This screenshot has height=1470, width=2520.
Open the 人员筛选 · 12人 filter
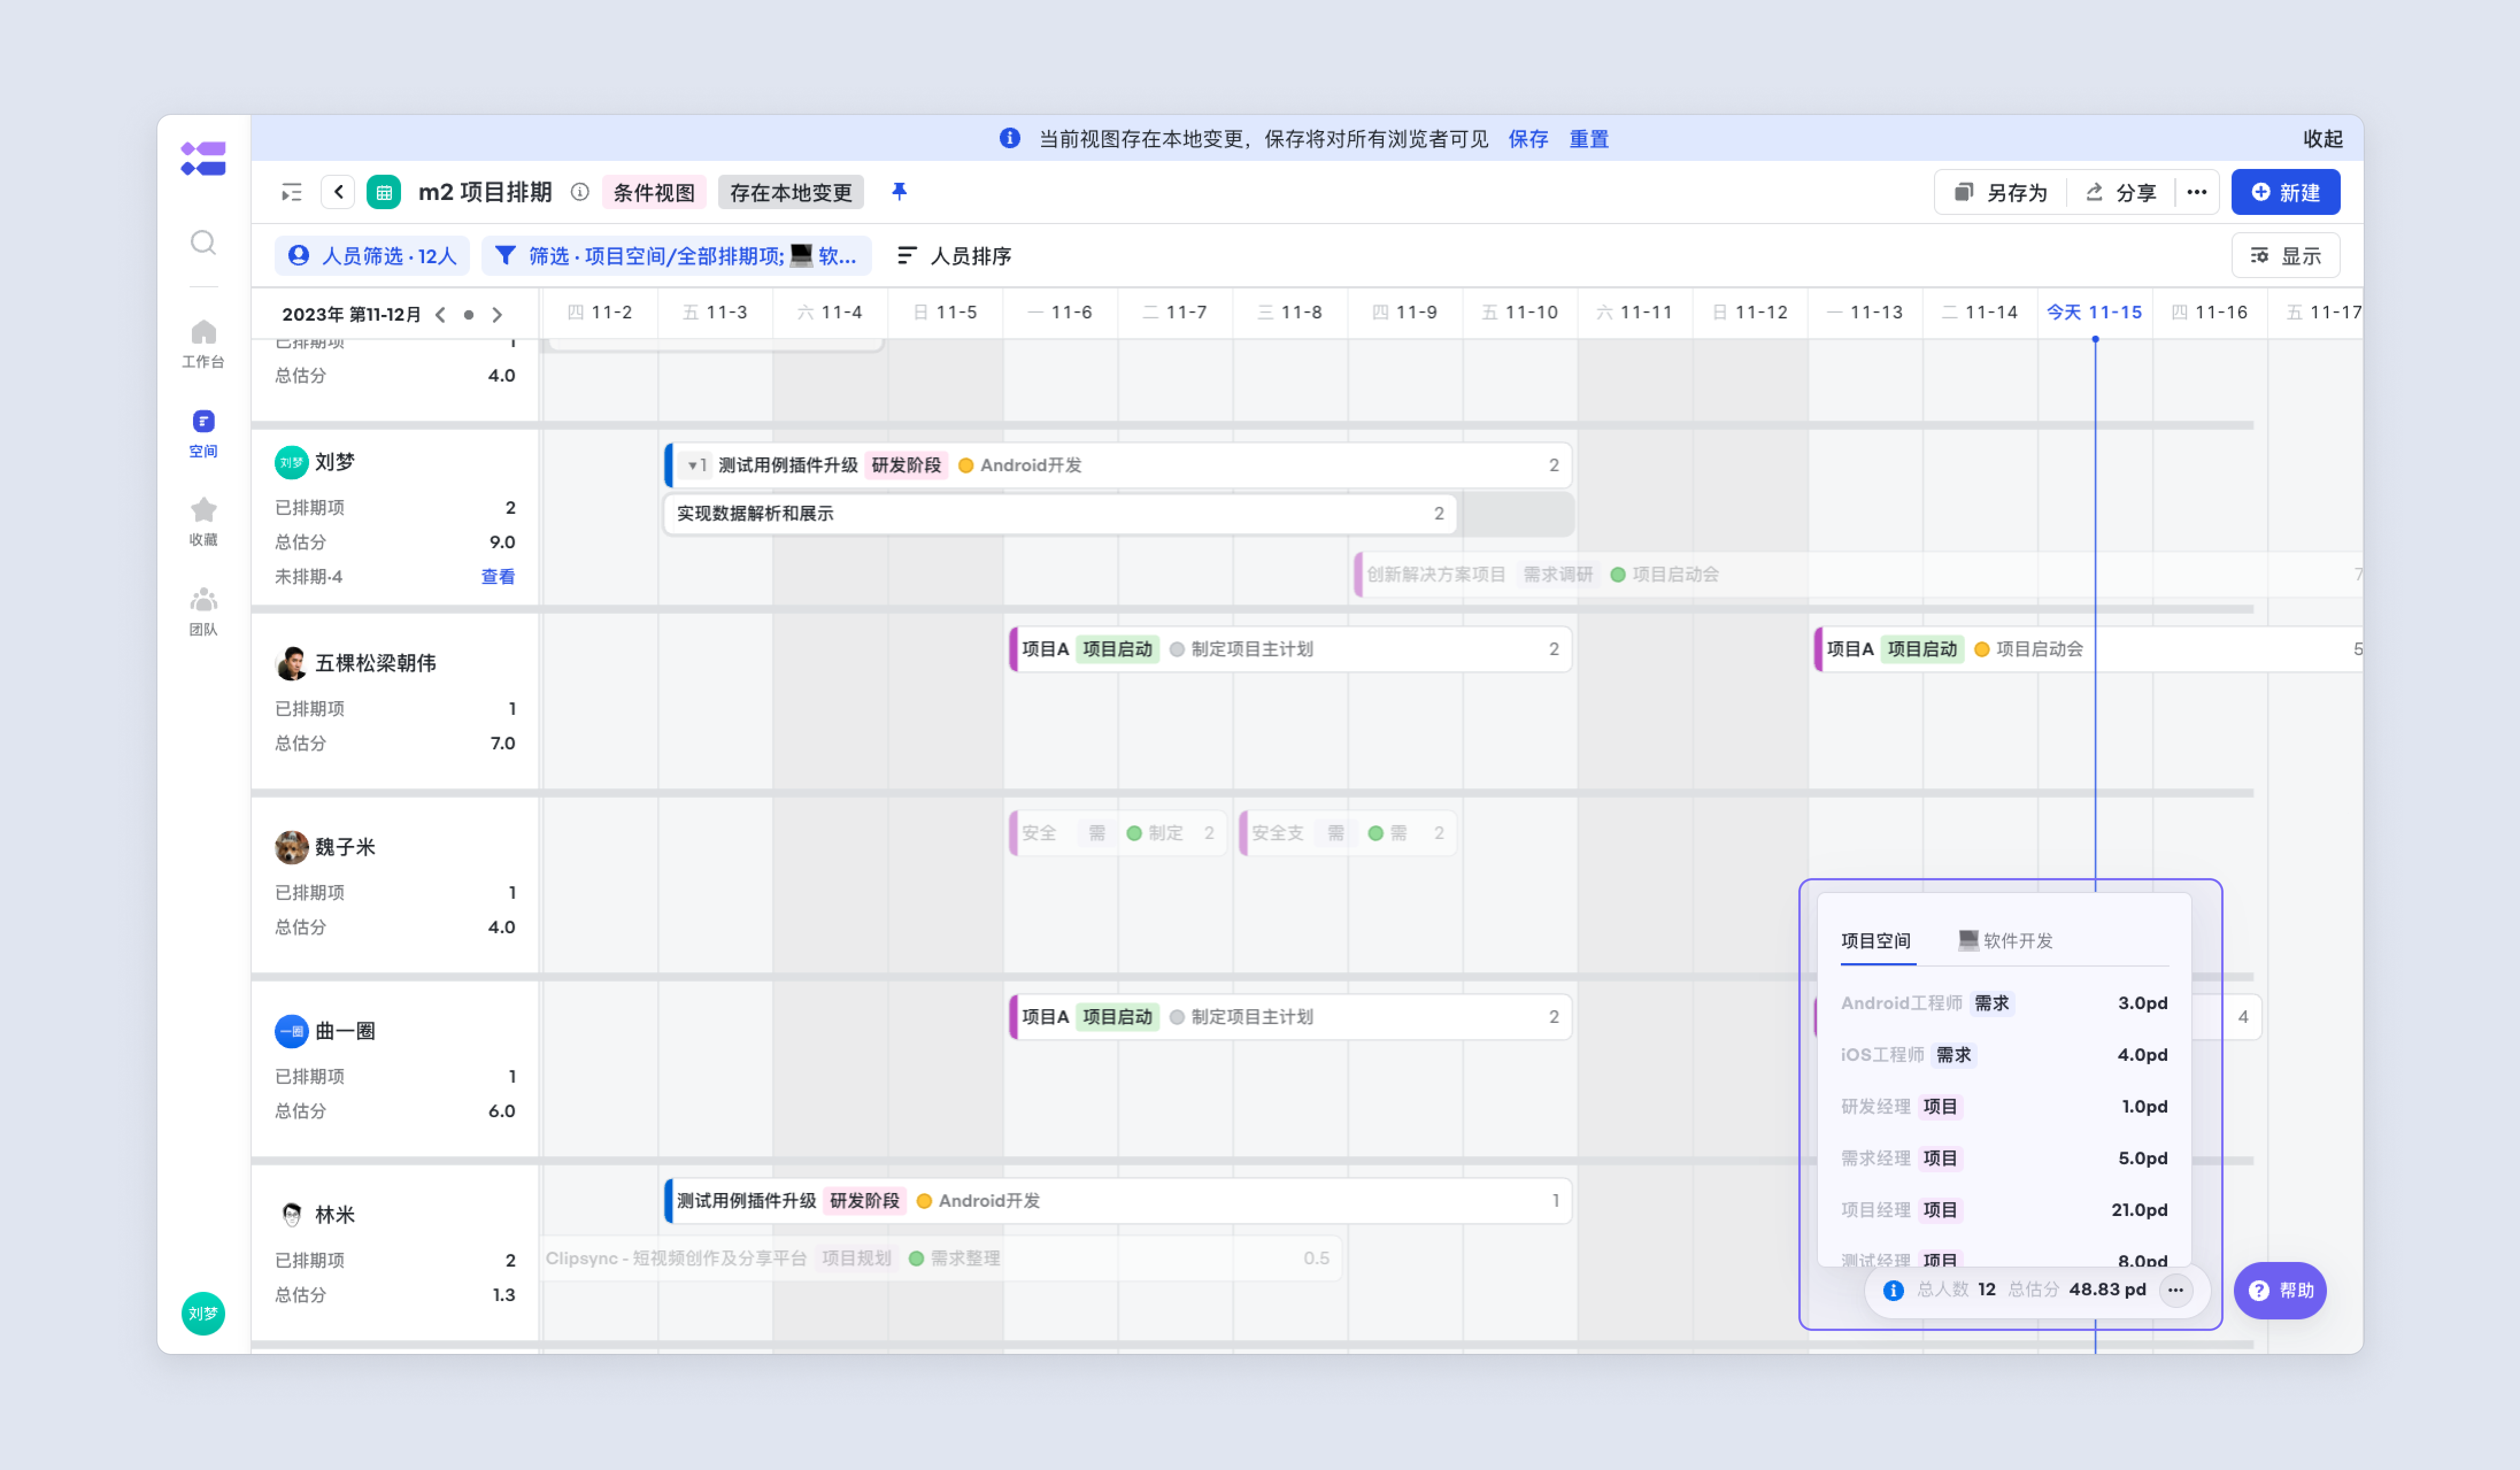372,256
